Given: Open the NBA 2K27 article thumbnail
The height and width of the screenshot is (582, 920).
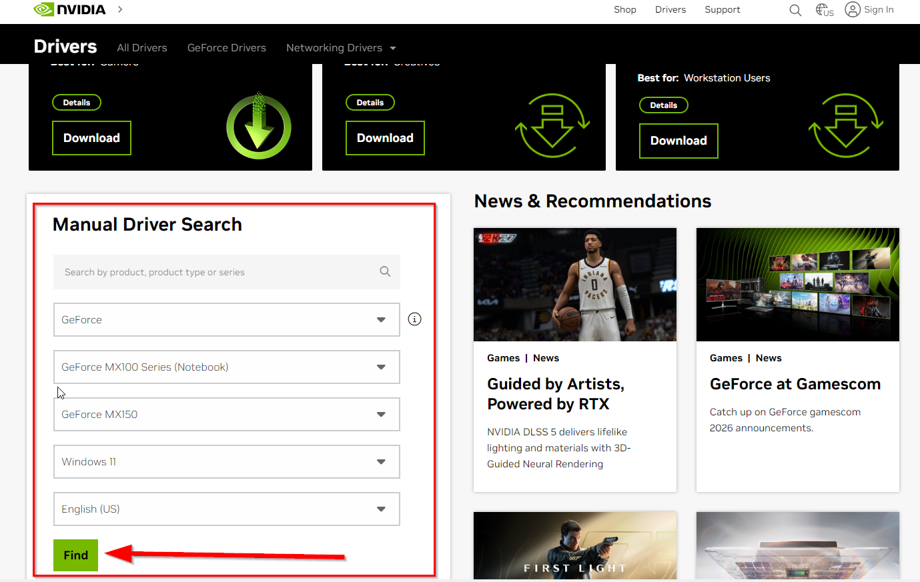Looking at the screenshot, I should coord(575,285).
